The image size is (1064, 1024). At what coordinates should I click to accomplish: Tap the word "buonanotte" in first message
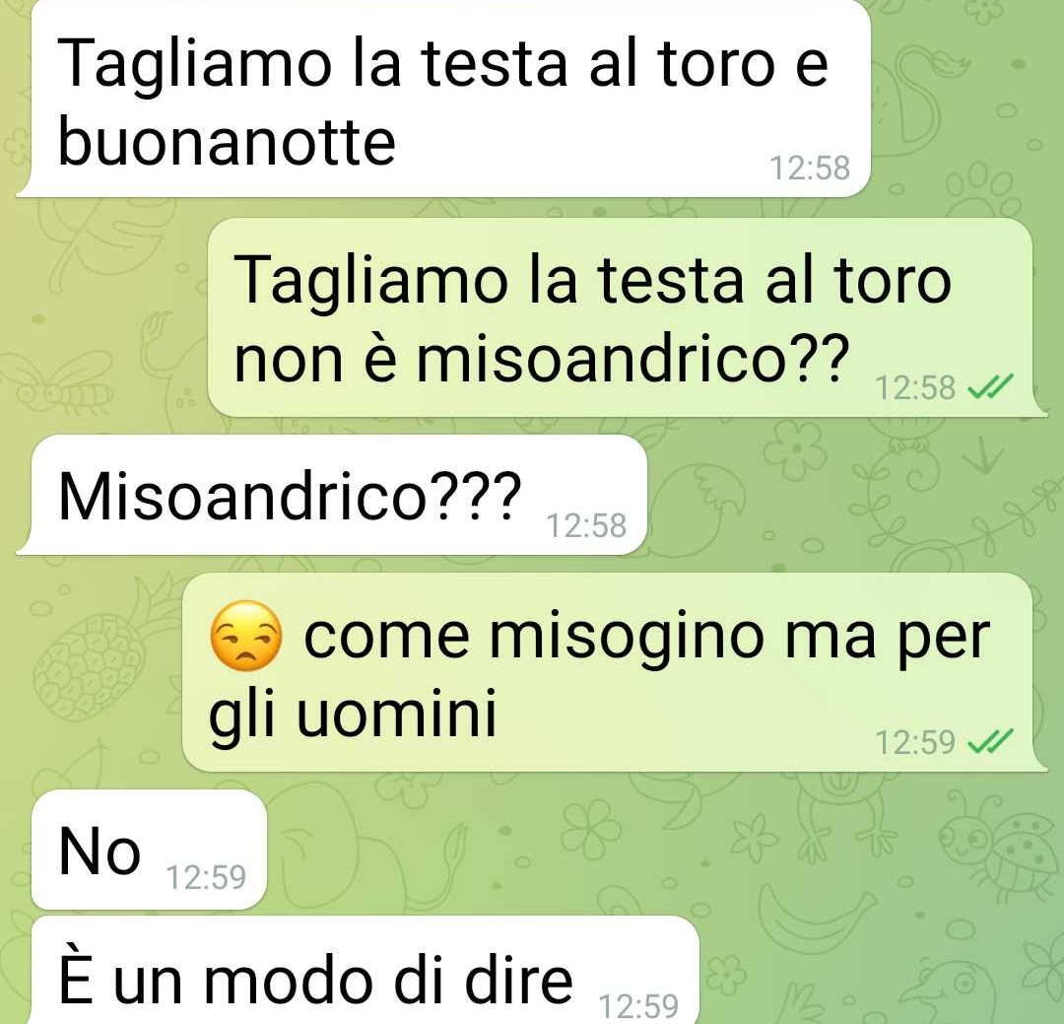(227, 143)
